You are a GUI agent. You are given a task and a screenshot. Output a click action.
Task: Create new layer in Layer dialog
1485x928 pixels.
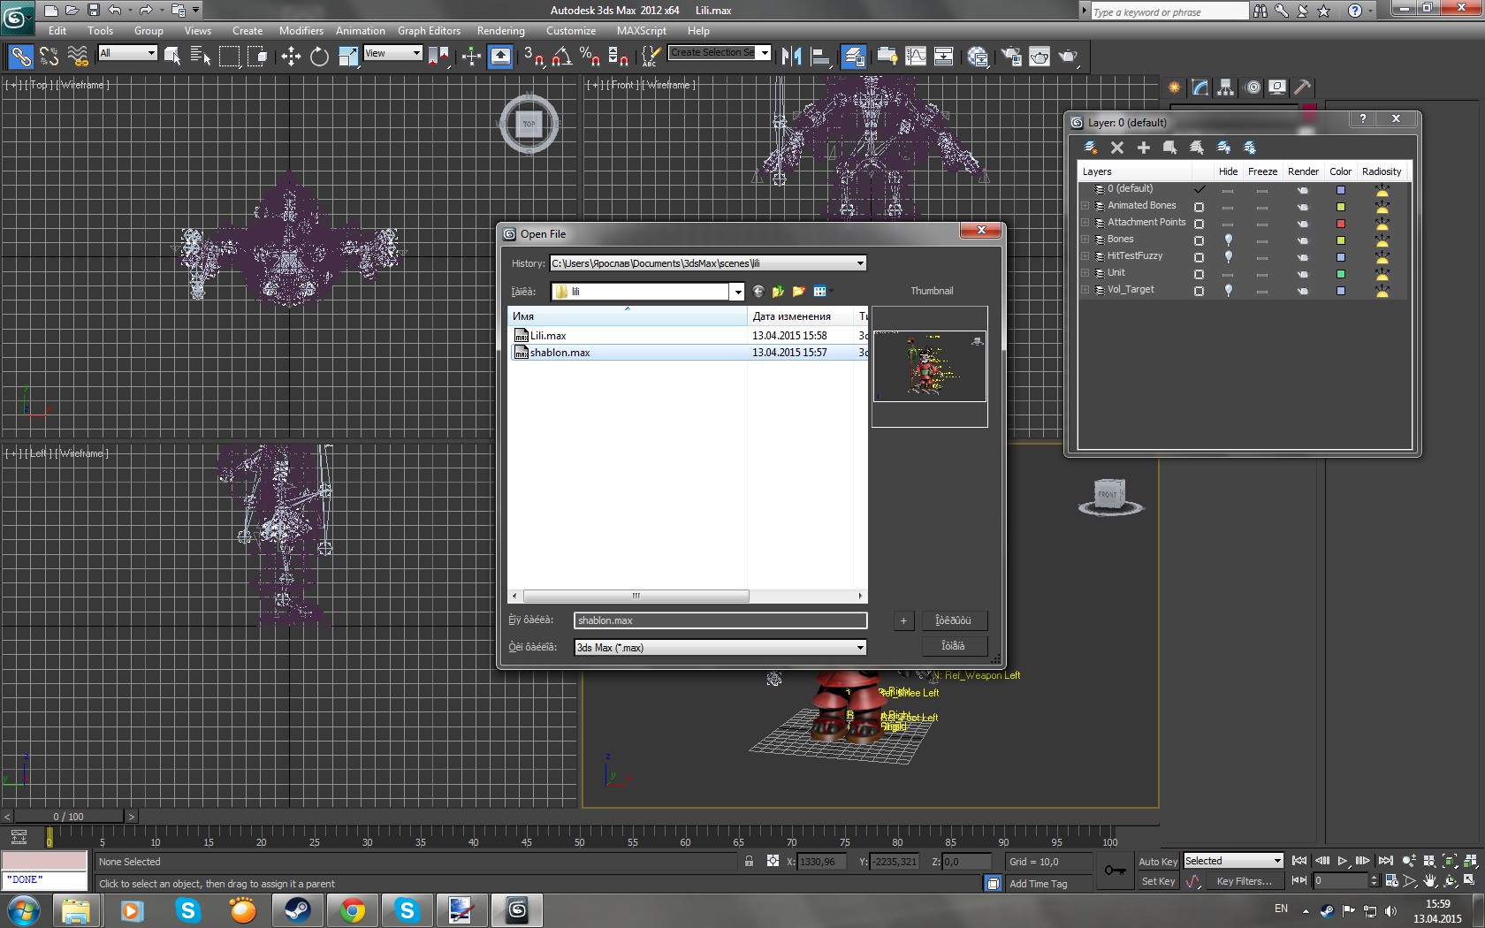(1091, 148)
